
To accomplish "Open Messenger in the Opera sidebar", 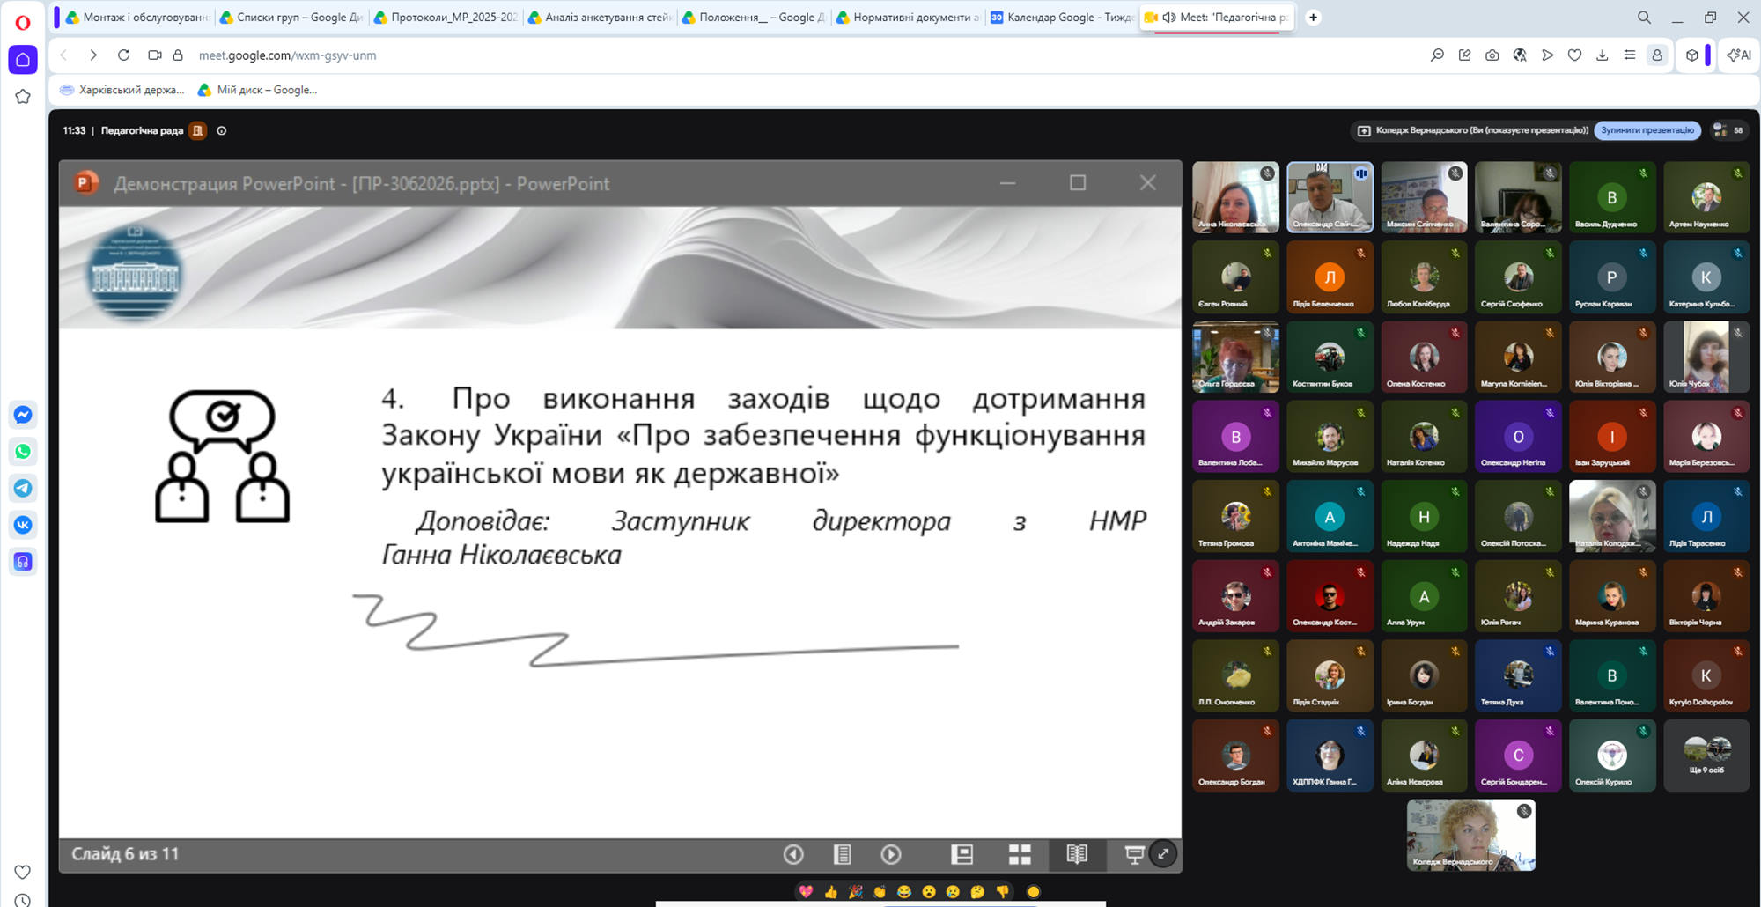I will pyautogui.click(x=23, y=415).
